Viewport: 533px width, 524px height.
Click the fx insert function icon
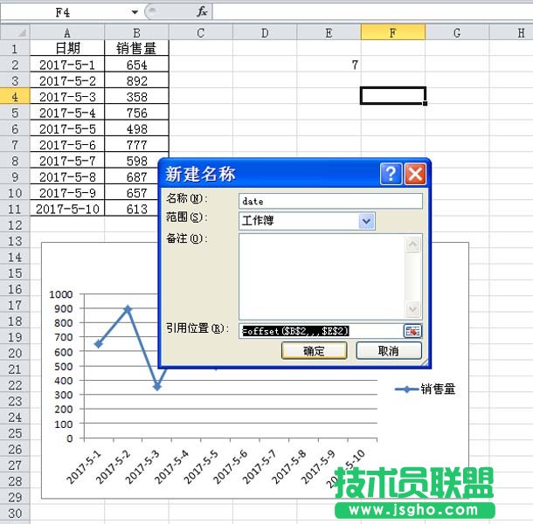pyautogui.click(x=202, y=11)
